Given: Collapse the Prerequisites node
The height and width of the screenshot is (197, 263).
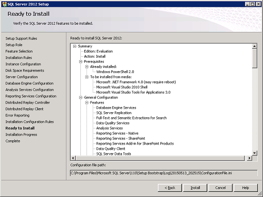Looking at the screenshot, I should (x=81, y=61).
